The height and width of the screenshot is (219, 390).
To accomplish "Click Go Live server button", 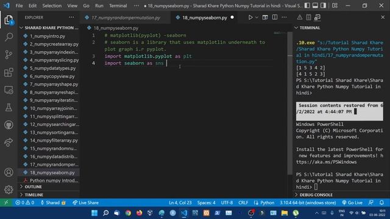I will [352, 203].
